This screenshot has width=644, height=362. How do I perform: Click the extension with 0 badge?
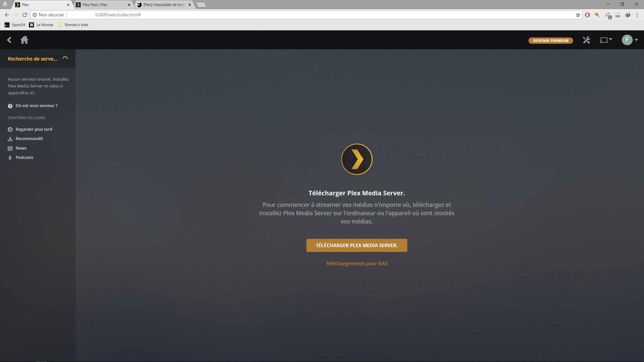(x=608, y=15)
